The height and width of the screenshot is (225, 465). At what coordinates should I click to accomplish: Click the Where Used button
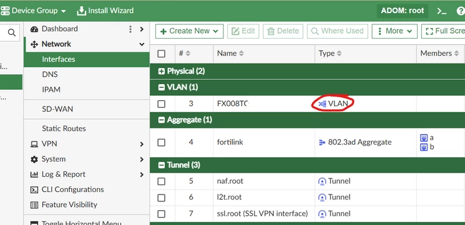(x=338, y=31)
